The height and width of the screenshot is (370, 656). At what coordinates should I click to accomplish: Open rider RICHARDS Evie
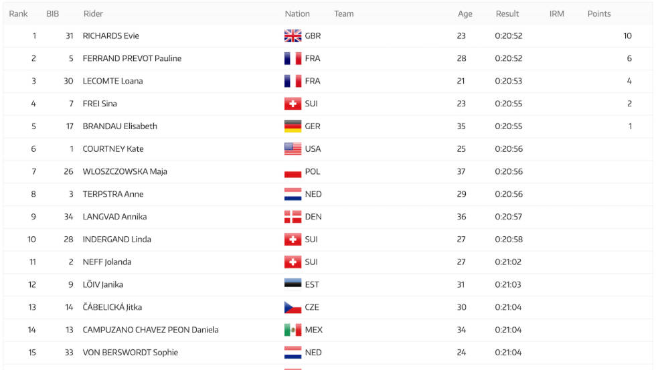pos(111,36)
